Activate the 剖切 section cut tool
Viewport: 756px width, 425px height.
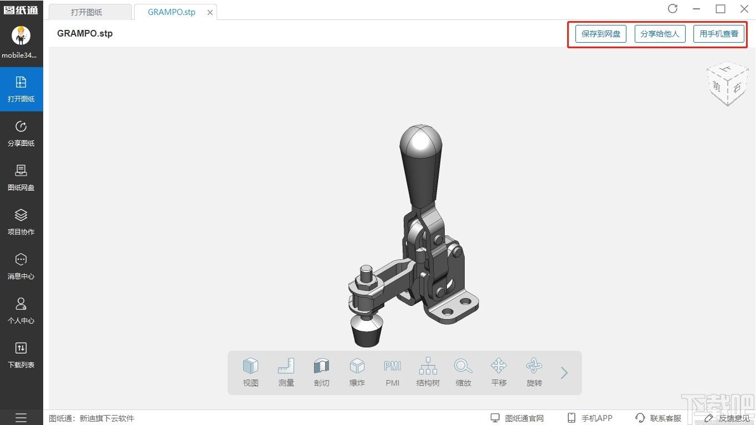coord(322,372)
